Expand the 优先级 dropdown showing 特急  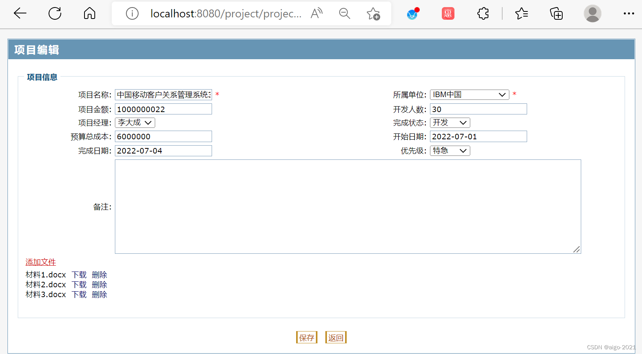tap(450, 151)
